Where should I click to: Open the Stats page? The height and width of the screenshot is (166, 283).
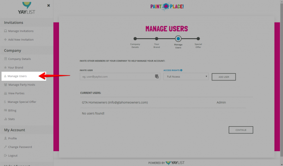11,119
